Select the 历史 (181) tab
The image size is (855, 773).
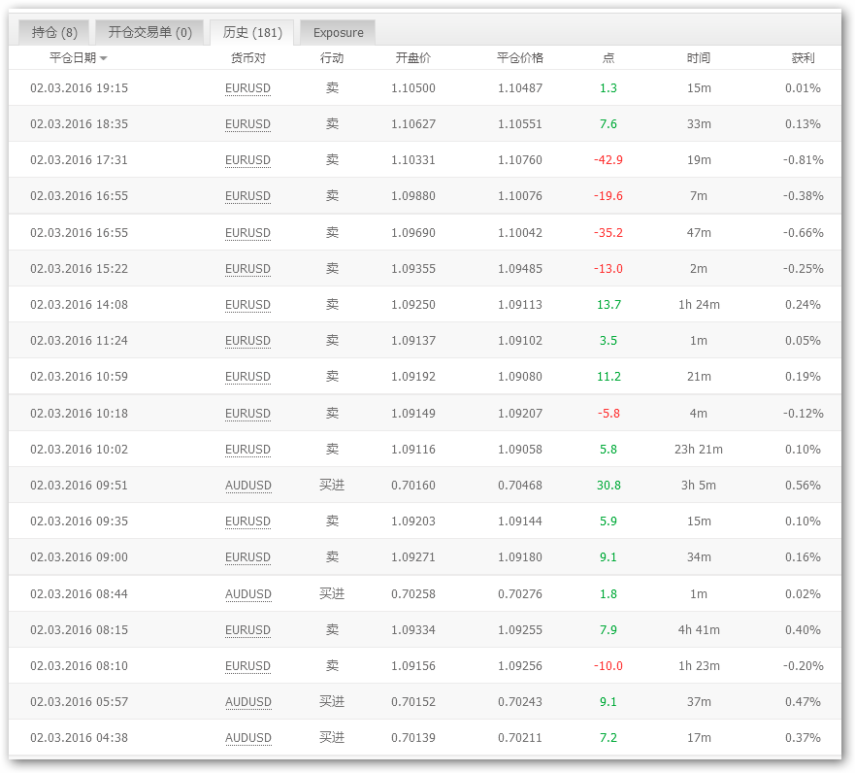[252, 33]
